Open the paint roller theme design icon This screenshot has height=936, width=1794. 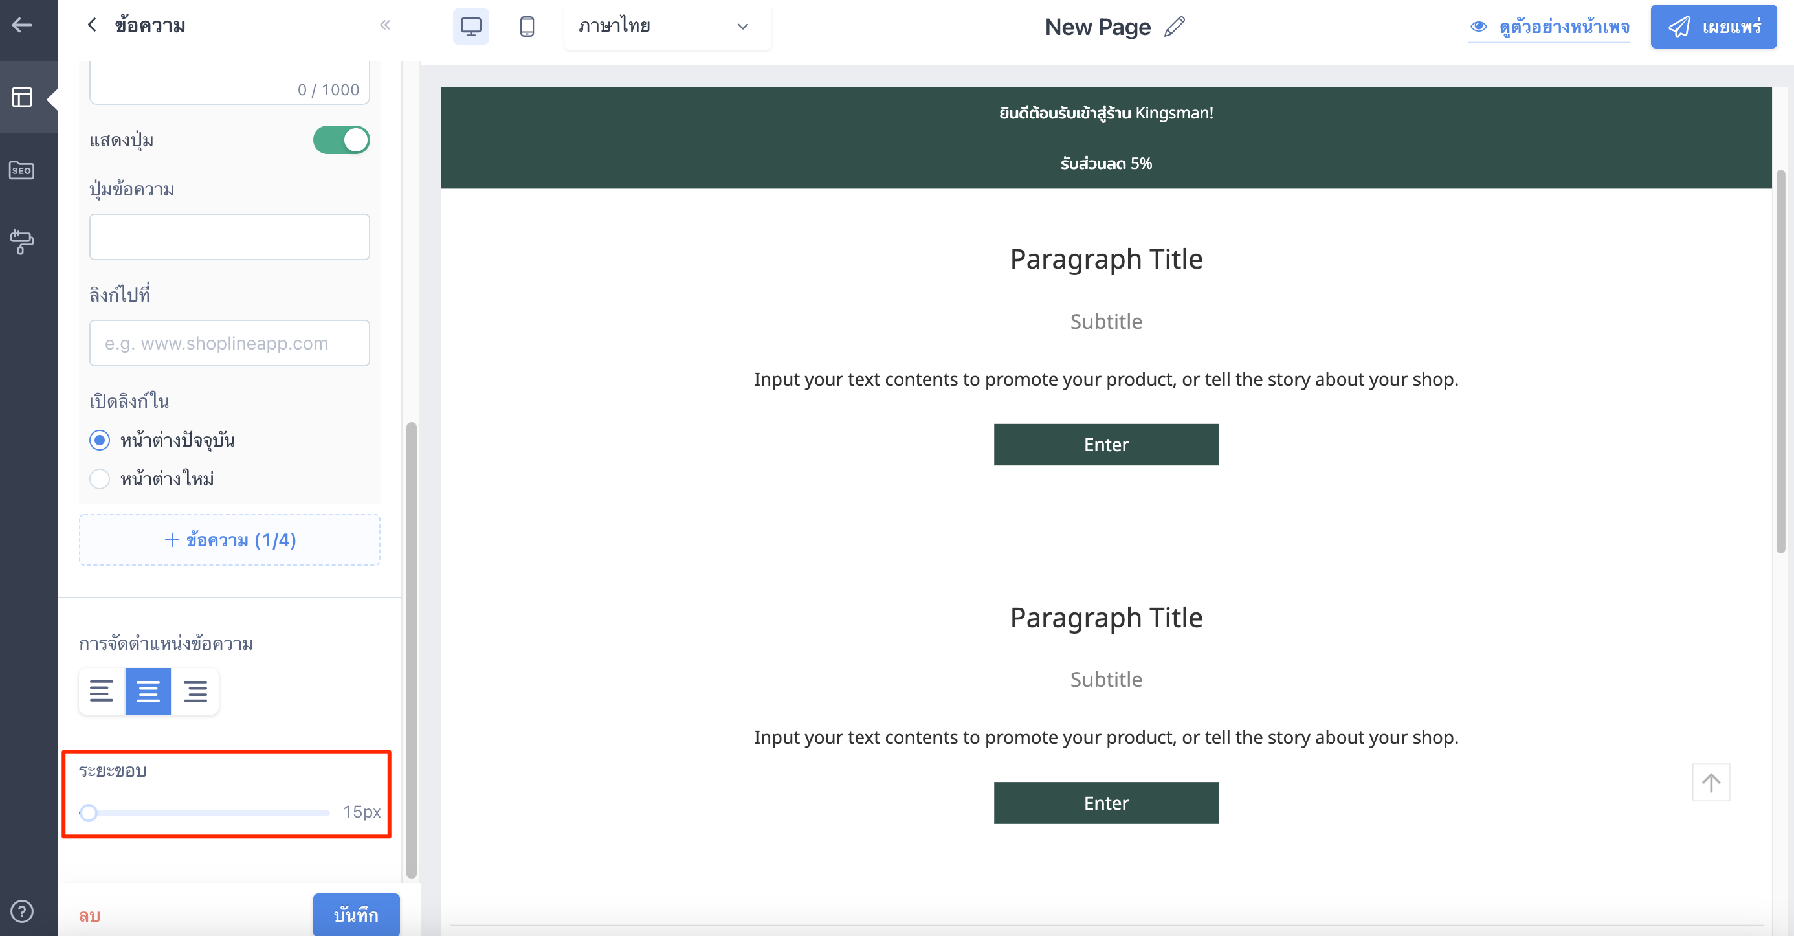coord(21,242)
